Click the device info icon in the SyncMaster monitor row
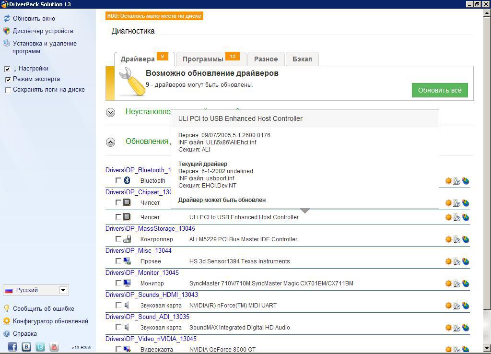This screenshot has width=491, height=354. tap(457, 284)
